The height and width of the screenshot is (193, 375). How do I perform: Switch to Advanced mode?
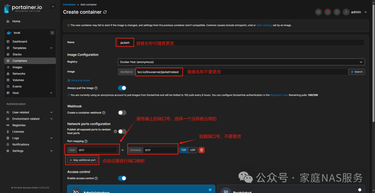tap(79, 80)
